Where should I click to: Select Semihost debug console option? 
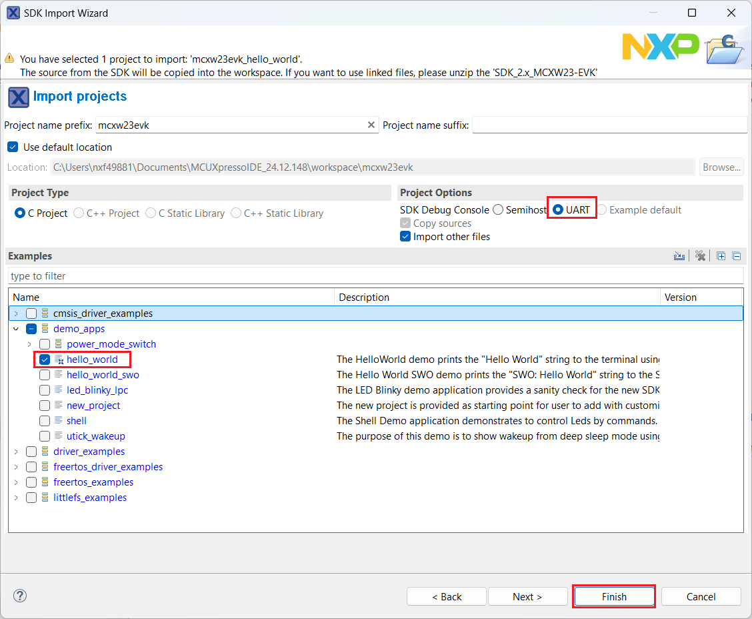[x=498, y=209]
